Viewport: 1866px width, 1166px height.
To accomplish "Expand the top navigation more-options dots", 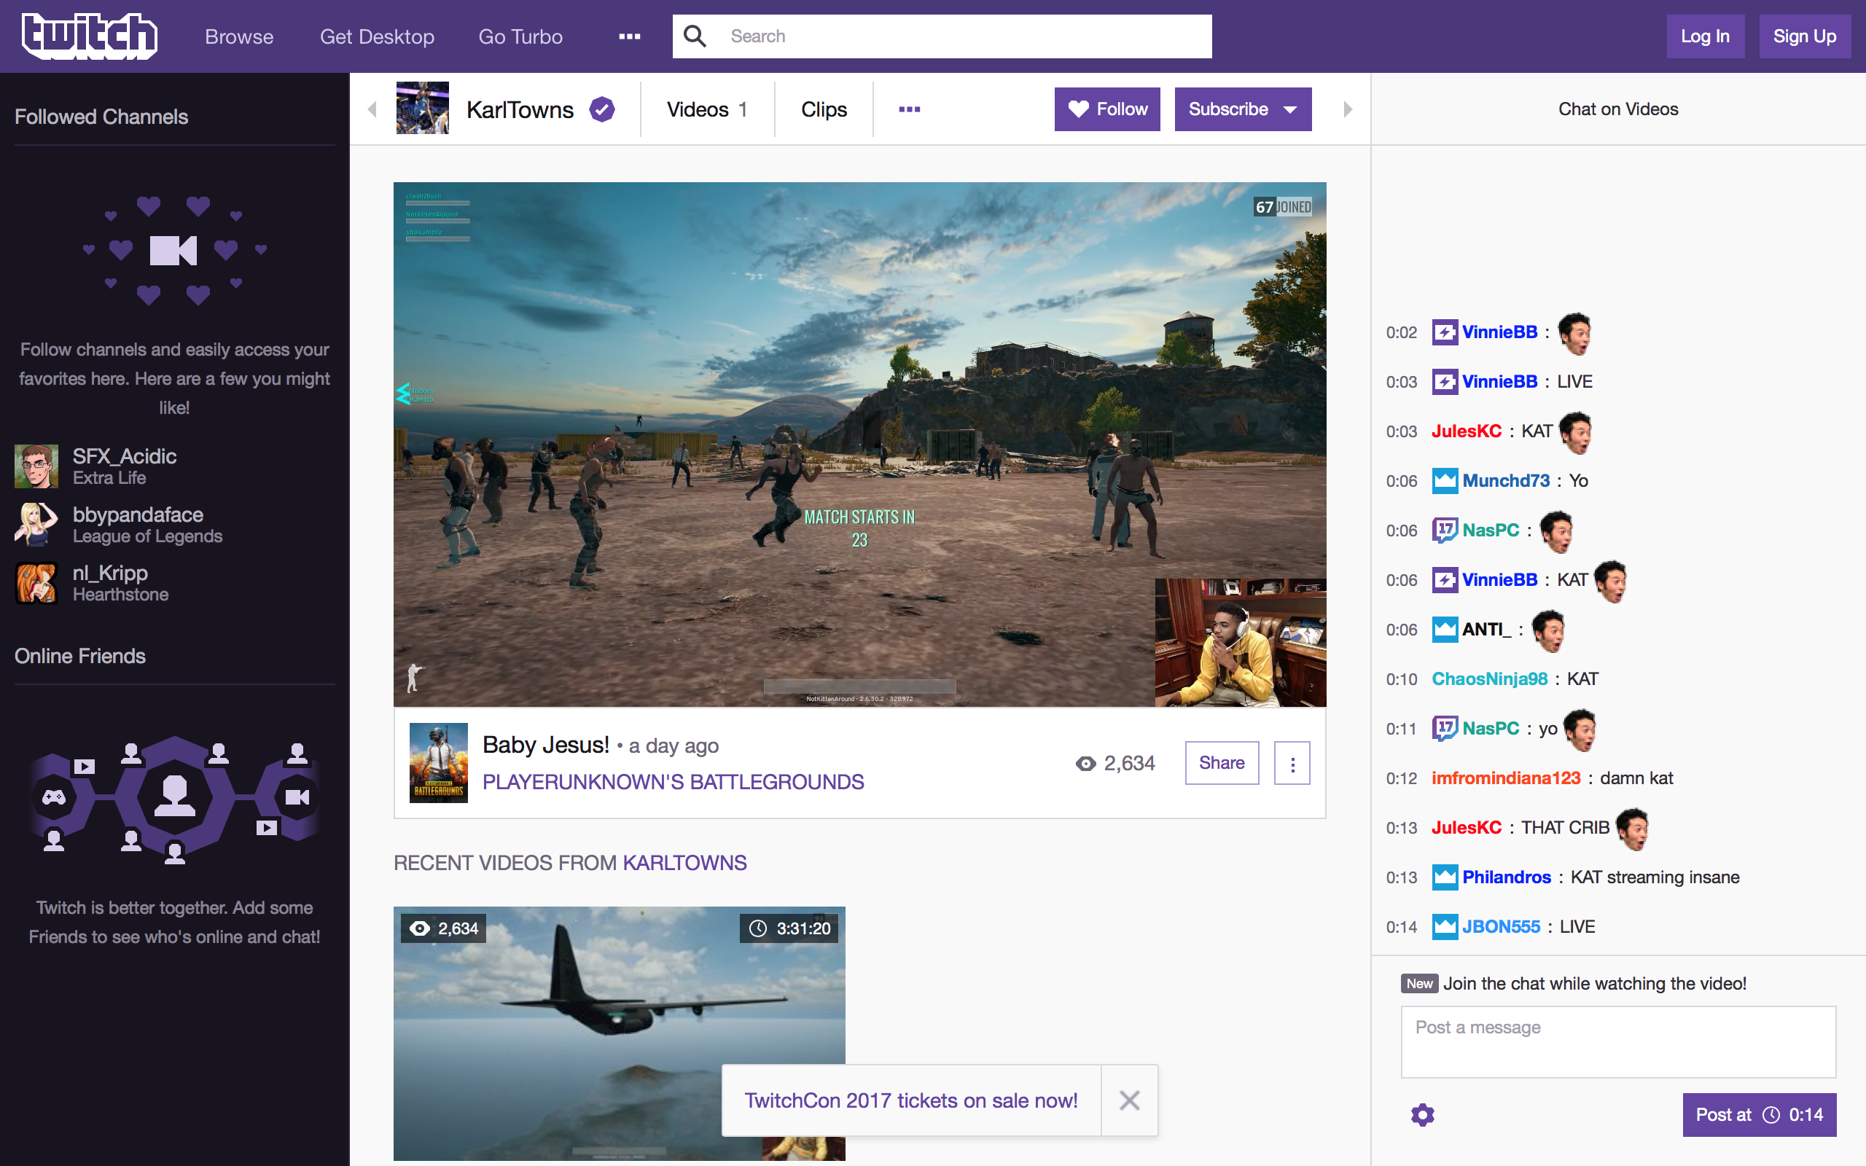I will click(630, 36).
